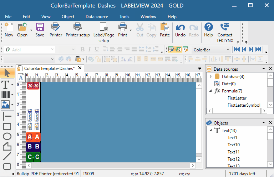Save the current label
The height and width of the screenshot is (177, 274).
click(40, 30)
